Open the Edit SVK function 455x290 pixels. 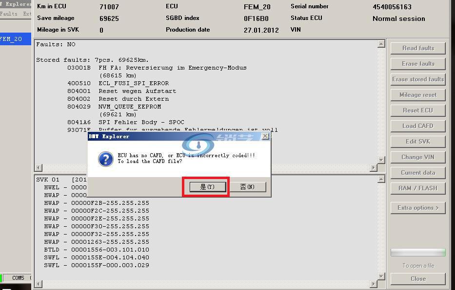click(418, 142)
